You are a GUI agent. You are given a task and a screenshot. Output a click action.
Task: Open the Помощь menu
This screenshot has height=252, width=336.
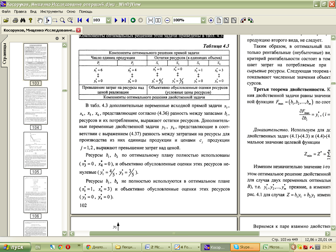(x=86, y=11)
